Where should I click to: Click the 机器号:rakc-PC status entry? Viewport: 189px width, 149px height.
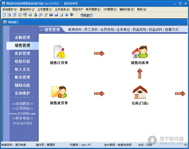pos(81,145)
